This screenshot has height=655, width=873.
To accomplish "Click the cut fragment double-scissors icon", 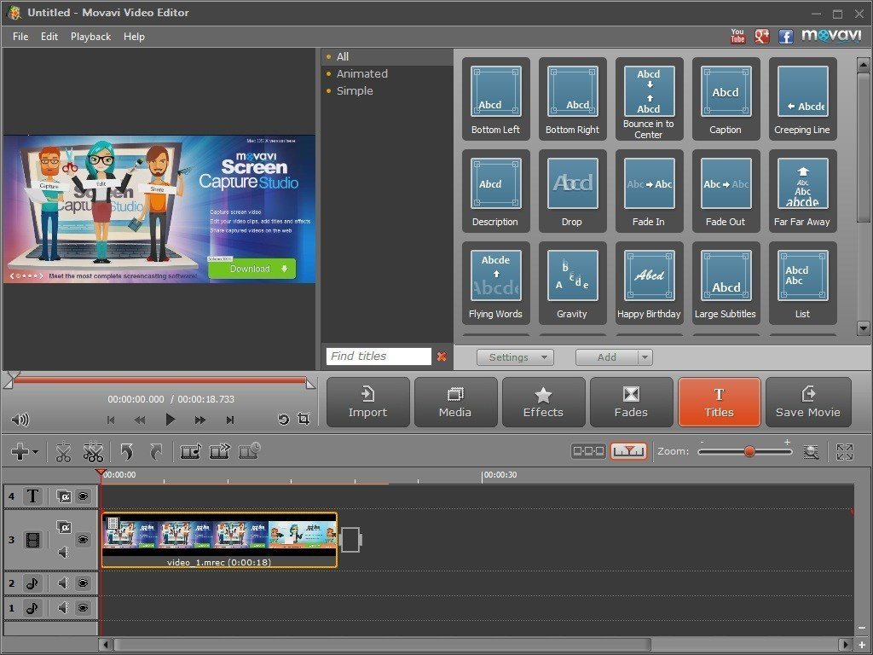I will point(93,452).
